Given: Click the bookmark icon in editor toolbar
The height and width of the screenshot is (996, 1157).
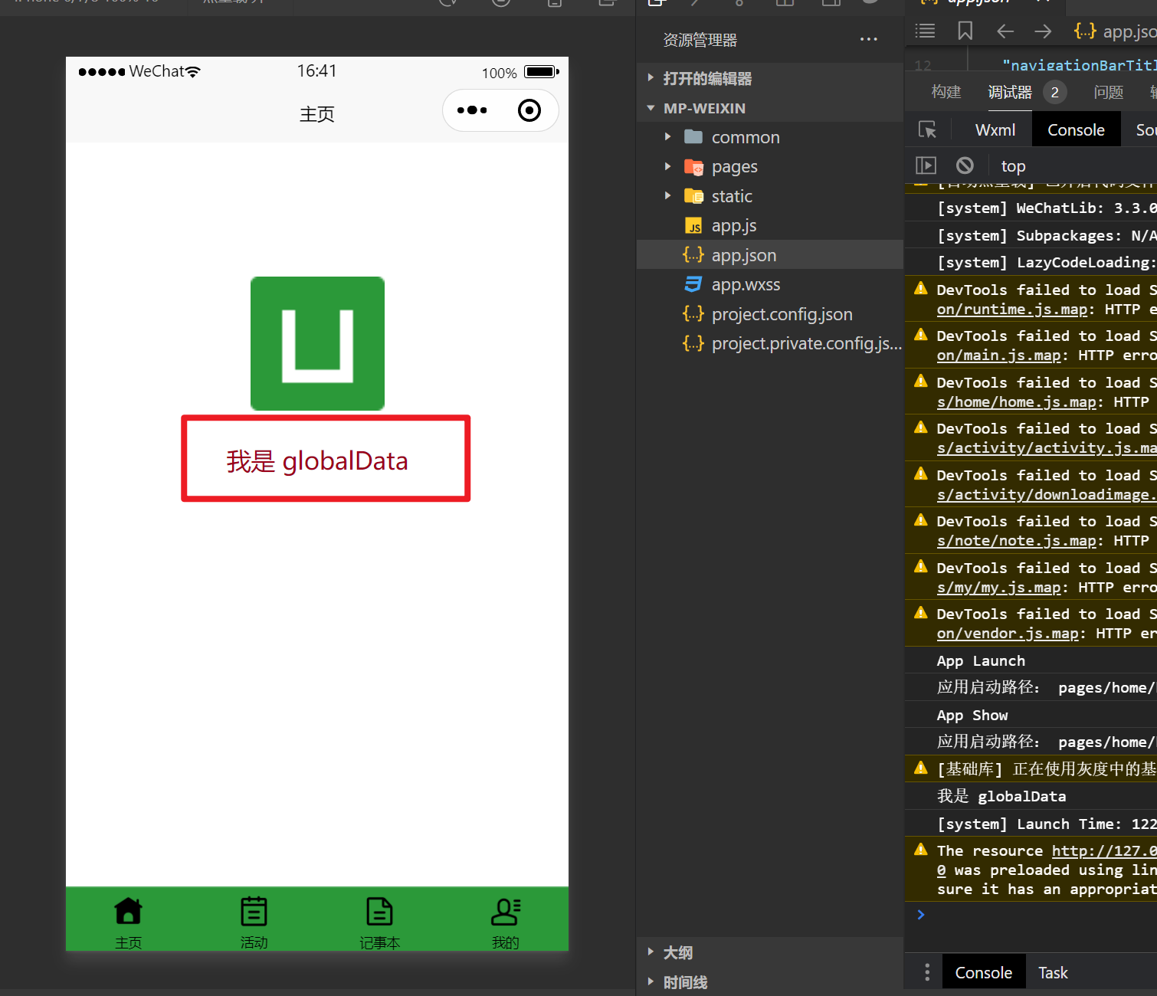Looking at the screenshot, I should tap(965, 31).
